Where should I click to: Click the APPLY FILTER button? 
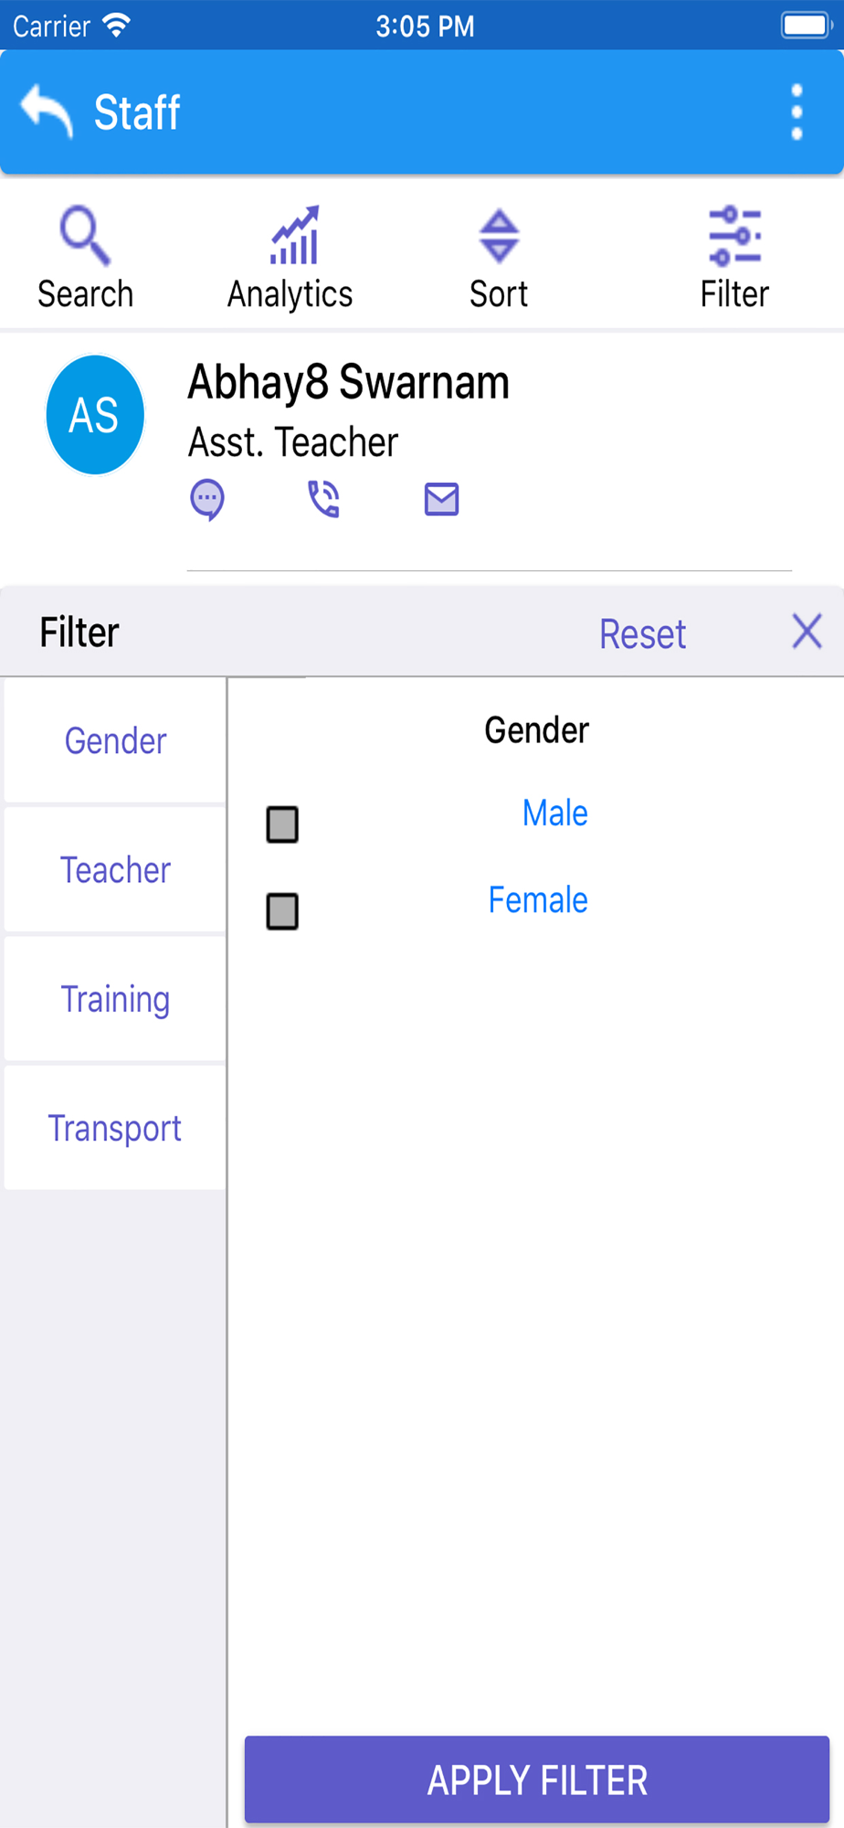[537, 1780]
